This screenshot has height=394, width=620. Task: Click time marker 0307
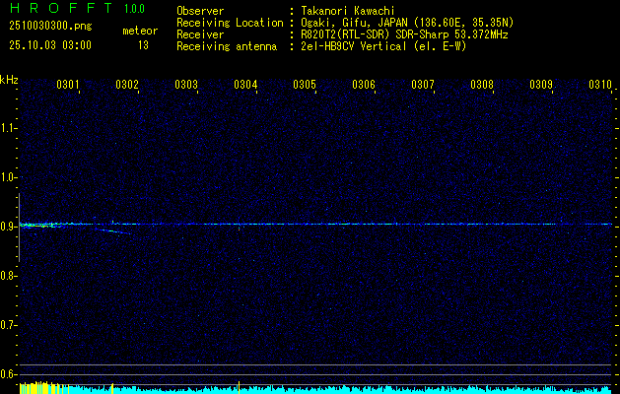point(423,84)
